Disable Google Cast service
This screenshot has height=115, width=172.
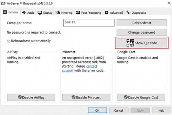(x=141, y=97)
